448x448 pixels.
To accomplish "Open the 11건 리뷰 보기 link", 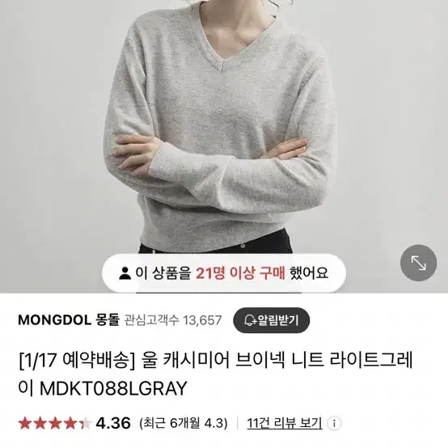I will [x=285, y=423].
